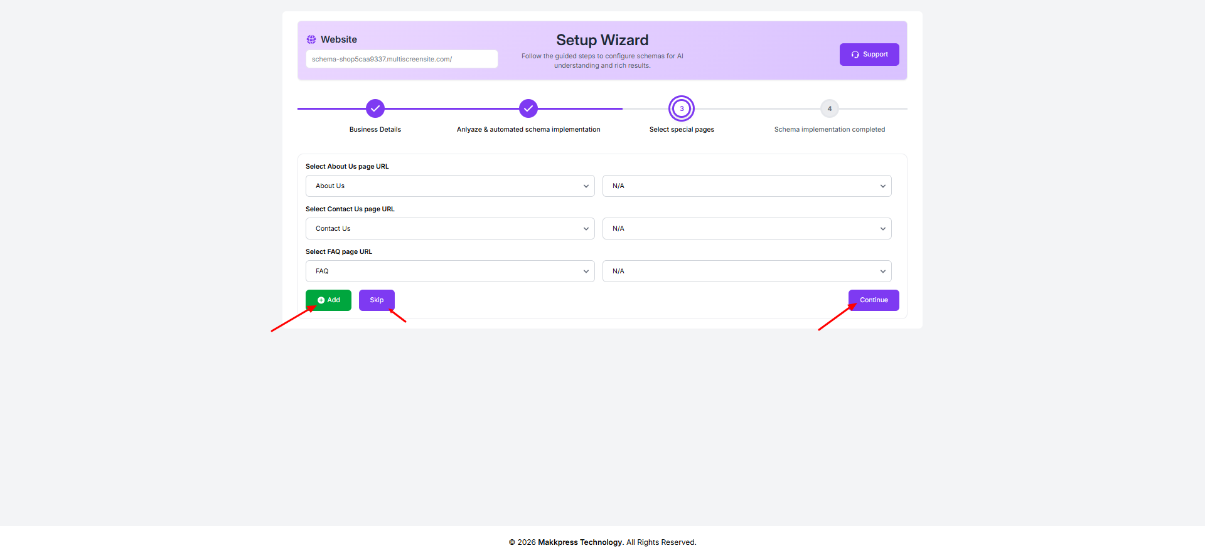Click the Setup Wizard heading

(602, 40)
